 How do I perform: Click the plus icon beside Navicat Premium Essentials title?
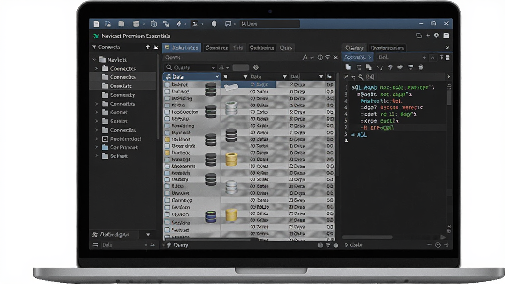(428, 35)
